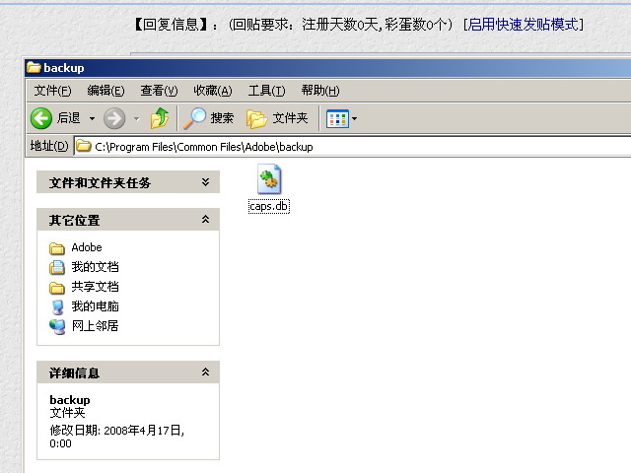Click the 网上邻居 network icon

pyautogui.click(x=57, y=326)
